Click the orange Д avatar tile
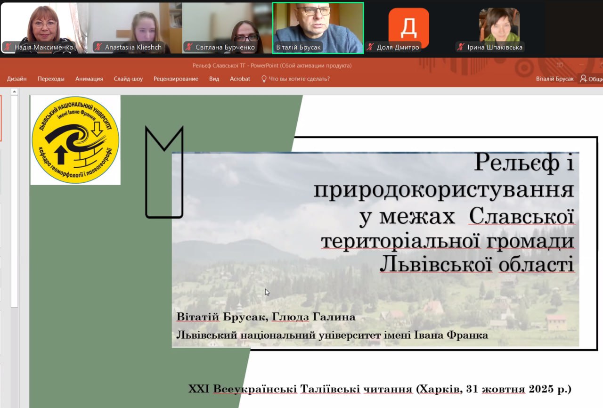 click(408, 27)
